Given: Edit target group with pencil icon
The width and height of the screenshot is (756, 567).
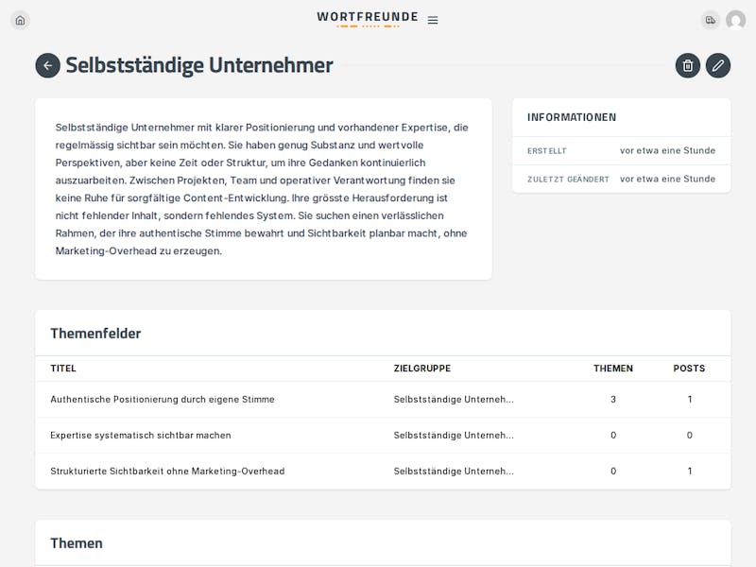Looking at the screenshot, I should pos(718,65).
